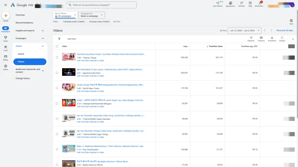Open Har Har Shambhu (Kannada) video link
The height and width of the screenshot is (167, 298).
point(111,115)
